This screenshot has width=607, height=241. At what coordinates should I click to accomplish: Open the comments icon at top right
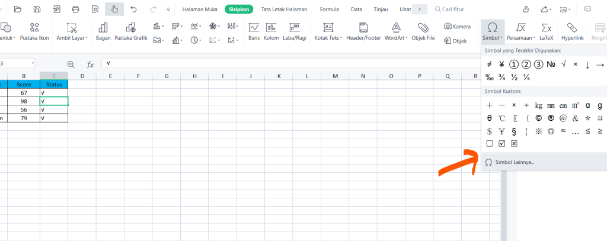pyautogui.click(x=587, y=9)
